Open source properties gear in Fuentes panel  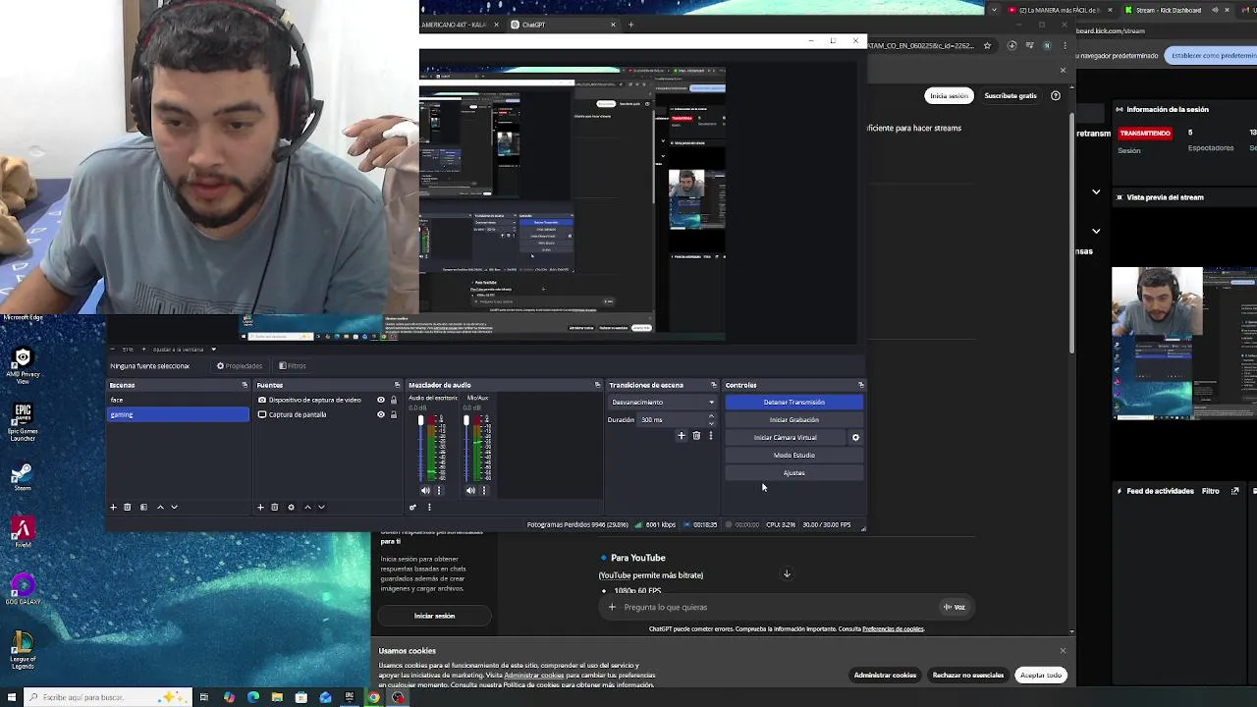(291, 508)
